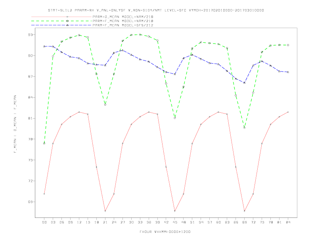The image size is (314, 242).
Task: Click y-axis tick label 87
Action: click(30, 76)
